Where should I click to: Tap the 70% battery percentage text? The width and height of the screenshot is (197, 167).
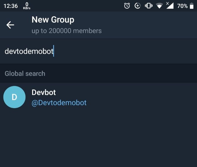click(182, 6)
